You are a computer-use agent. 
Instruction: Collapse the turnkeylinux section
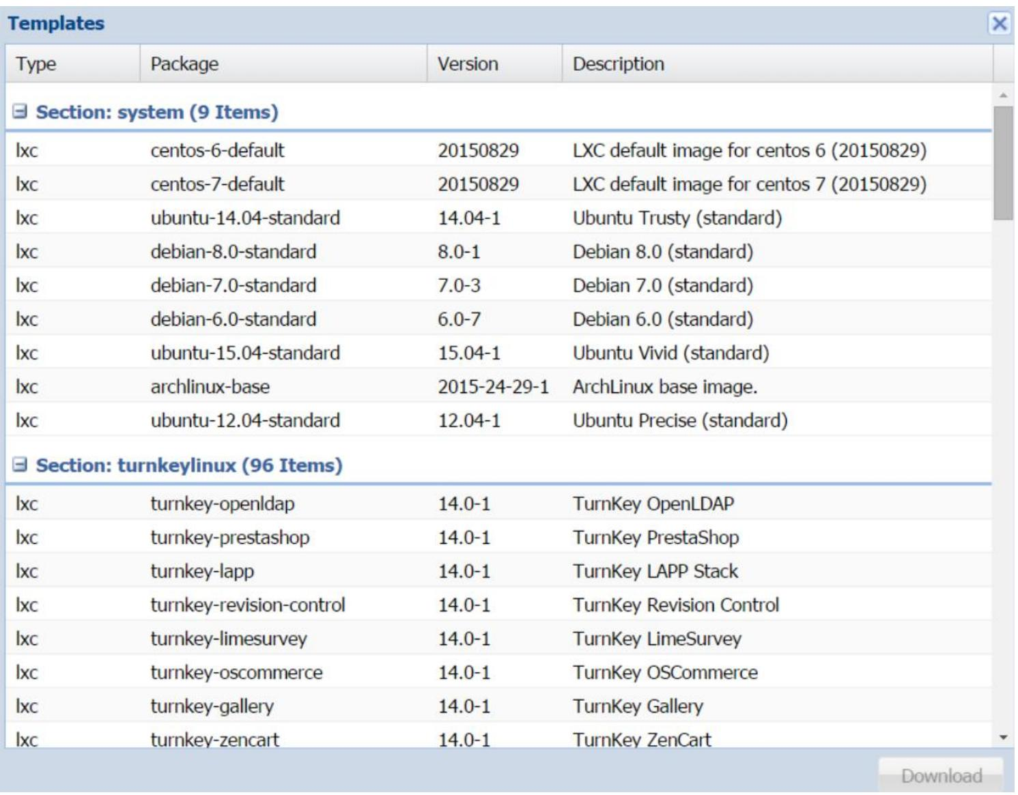(x=20, y=465)
